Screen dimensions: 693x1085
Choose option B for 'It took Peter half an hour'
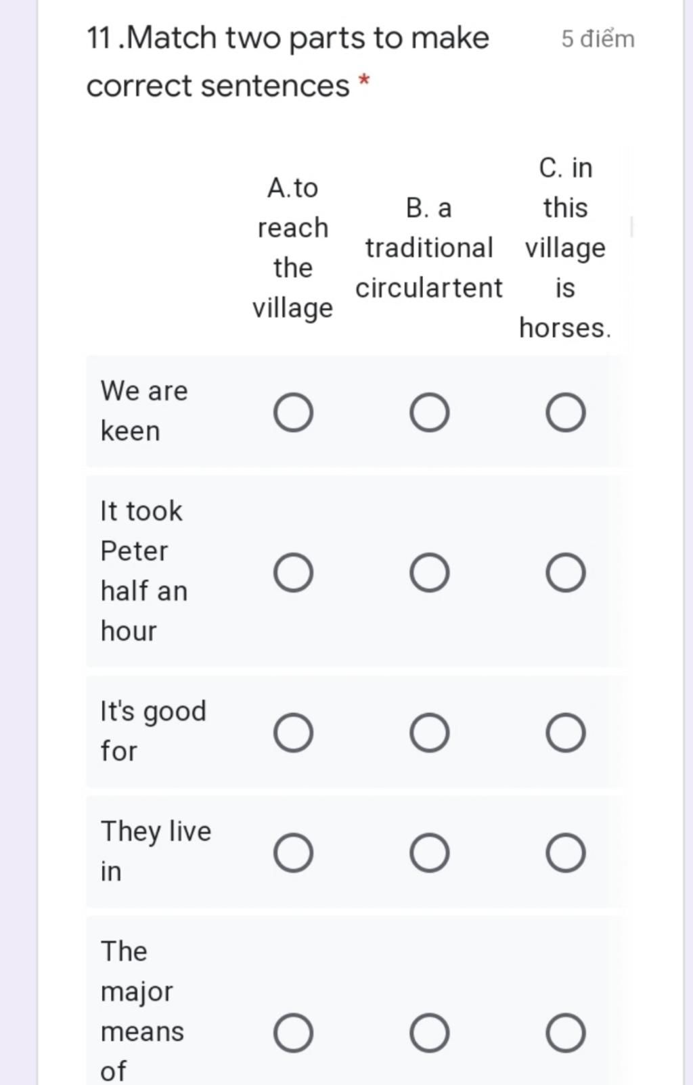pyautogui.click(x=429, y=573)
